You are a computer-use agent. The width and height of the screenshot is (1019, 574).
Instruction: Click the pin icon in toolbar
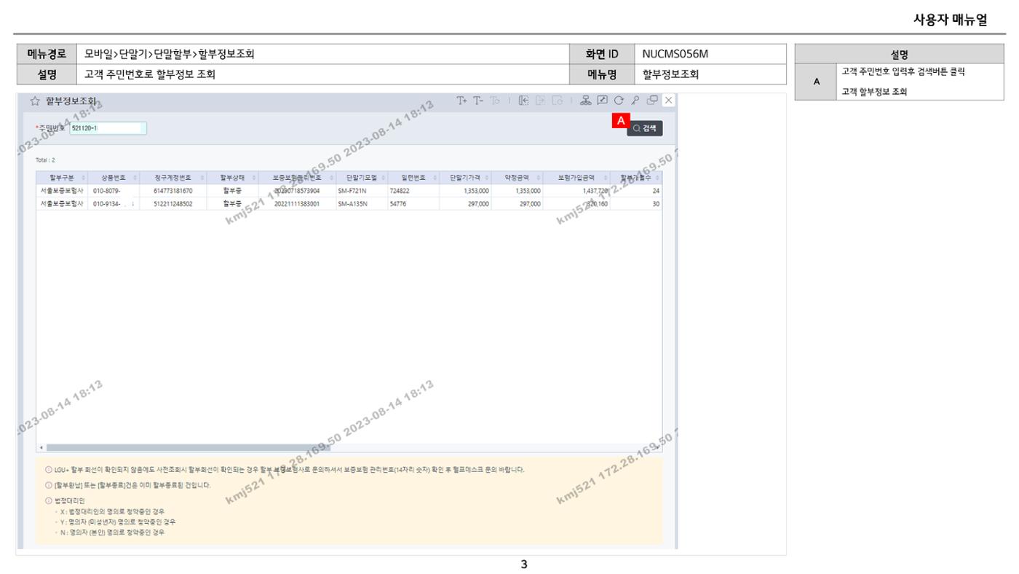635,101
